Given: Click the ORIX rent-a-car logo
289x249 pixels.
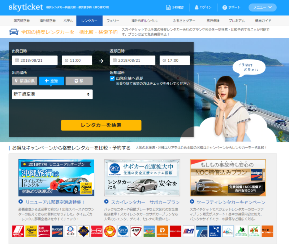Looking at the screenshot, I should [x=83, y=231].
